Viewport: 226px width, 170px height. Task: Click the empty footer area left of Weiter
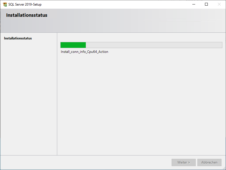coord(84,162)
